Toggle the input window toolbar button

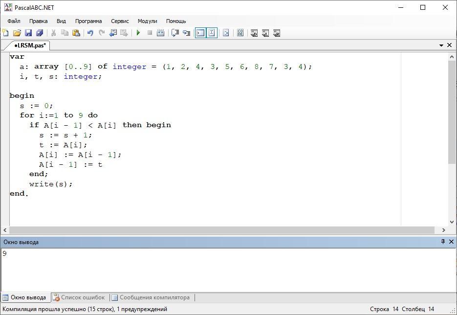tap(212, 33)
